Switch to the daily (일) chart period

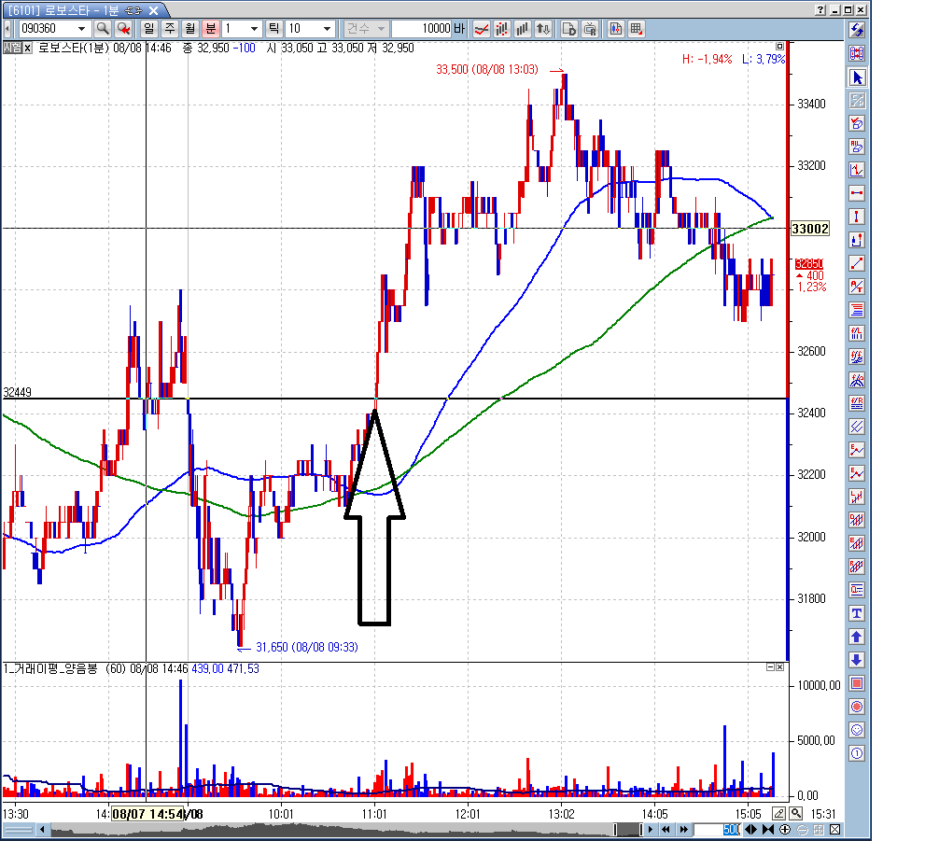click(148, 29)
